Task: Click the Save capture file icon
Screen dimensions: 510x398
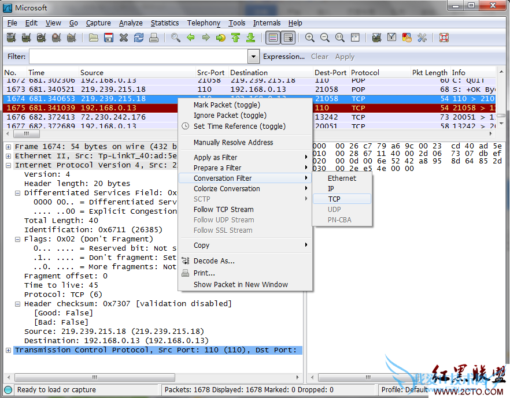Action: point(108,38)
